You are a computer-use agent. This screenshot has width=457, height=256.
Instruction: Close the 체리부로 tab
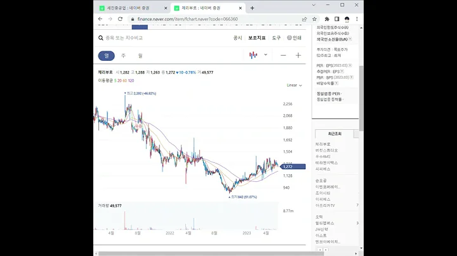click(x=240, y=8)
